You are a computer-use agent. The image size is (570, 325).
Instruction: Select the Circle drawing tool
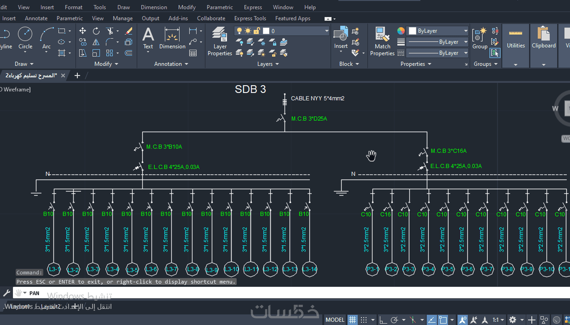click(25, 38)
